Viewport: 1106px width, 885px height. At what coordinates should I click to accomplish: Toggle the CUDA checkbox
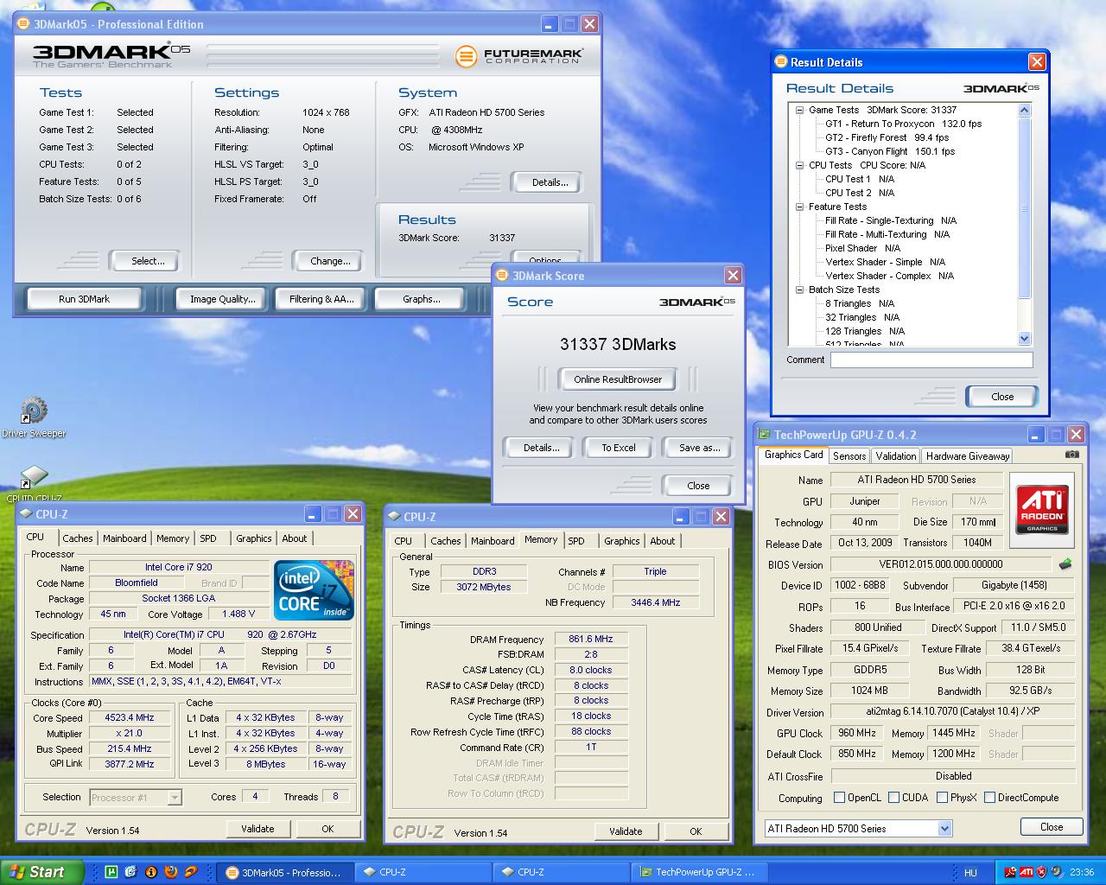coord(893,798)
